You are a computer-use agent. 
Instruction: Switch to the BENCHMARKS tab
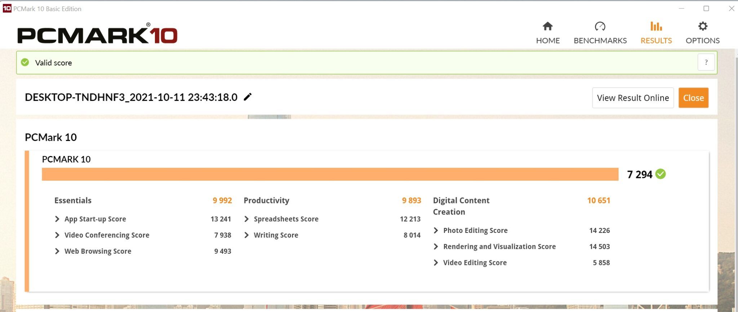click(x=600, y=33)
